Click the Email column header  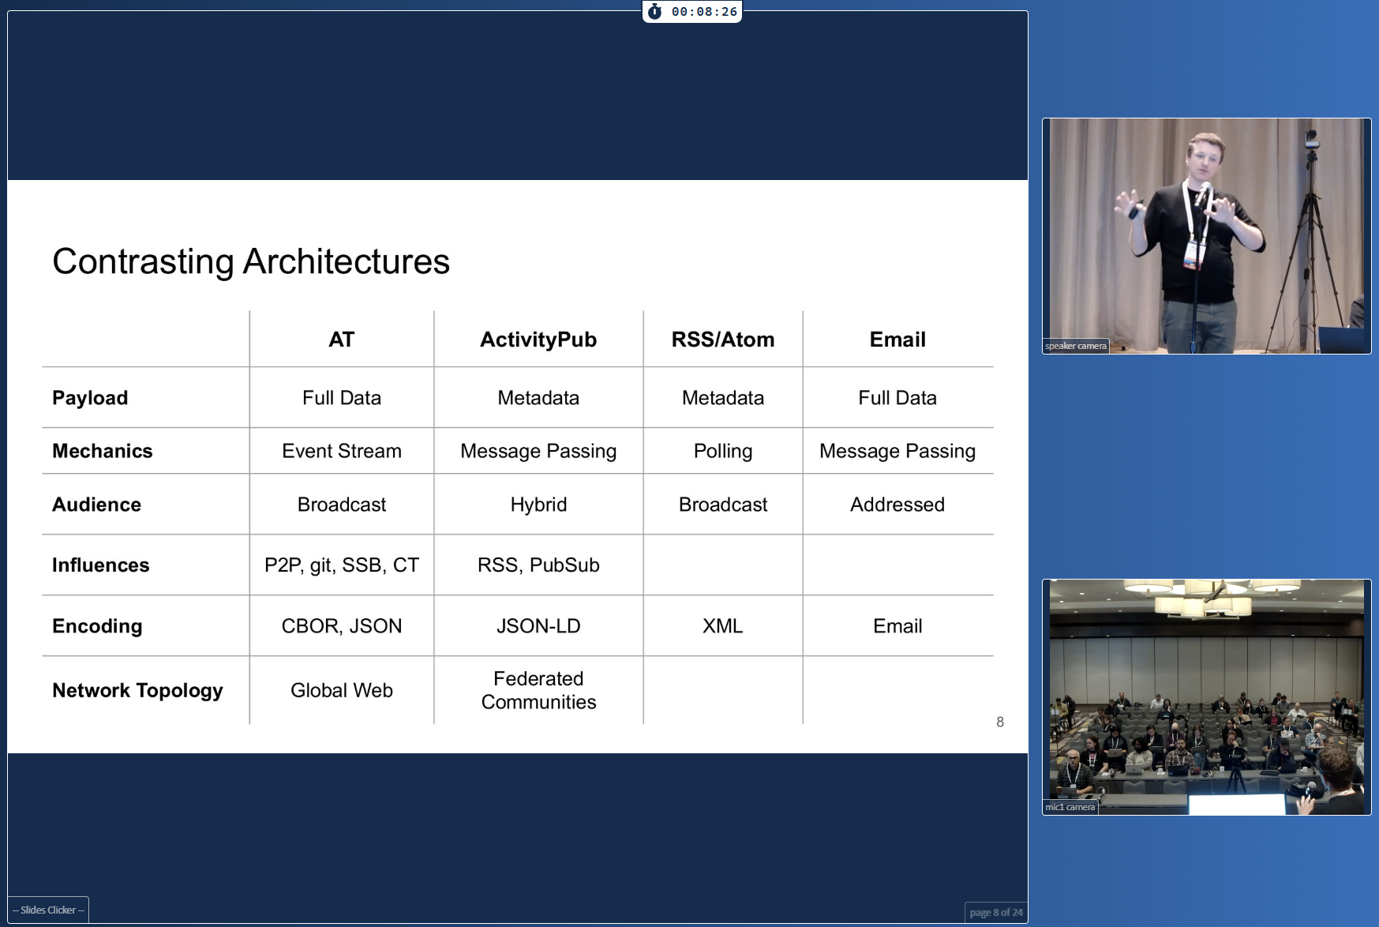coord(897,340)
